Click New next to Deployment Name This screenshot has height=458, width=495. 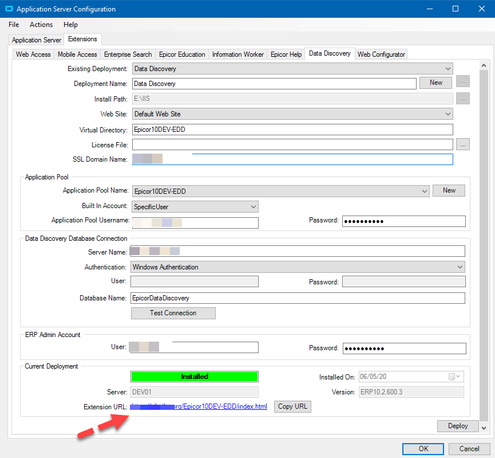pos(435,83)
